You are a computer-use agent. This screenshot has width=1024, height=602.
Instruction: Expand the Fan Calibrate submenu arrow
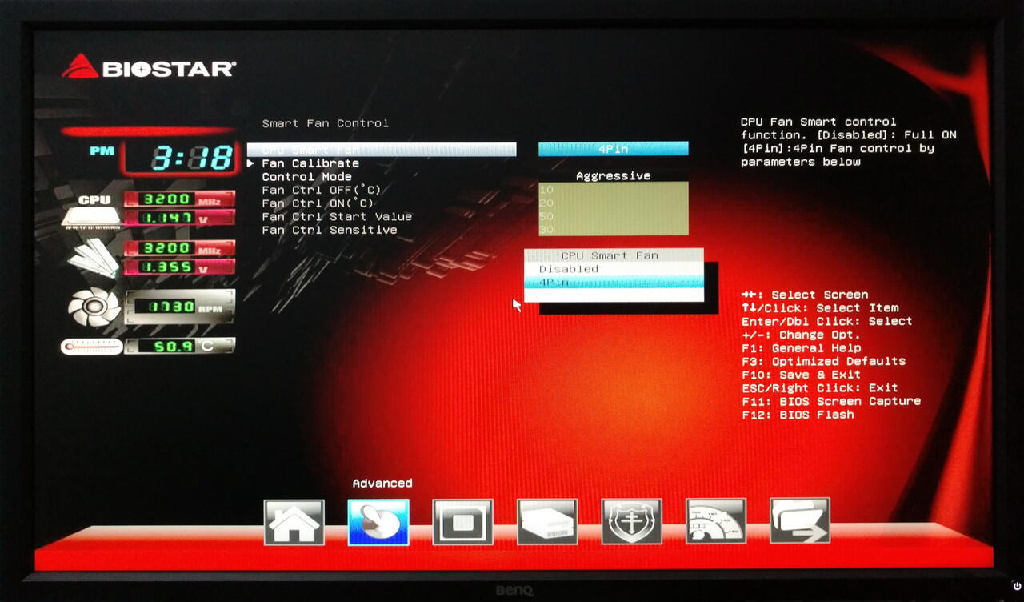tap(250, 163)
